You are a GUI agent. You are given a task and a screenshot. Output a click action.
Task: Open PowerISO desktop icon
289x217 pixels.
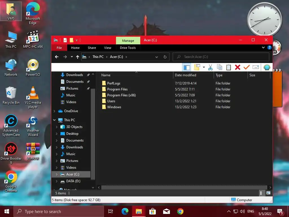(x=33, y=68)
